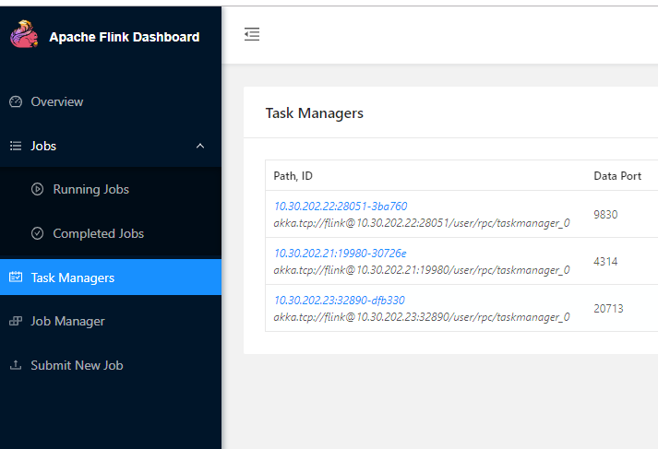Click the Jobs list icon

(16, 146)
